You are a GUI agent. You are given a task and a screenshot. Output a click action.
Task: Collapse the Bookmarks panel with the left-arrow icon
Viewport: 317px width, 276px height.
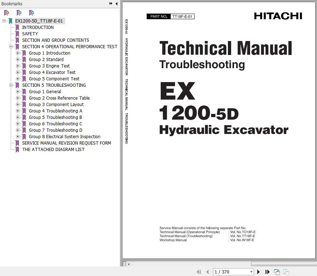tap(116, 4)
